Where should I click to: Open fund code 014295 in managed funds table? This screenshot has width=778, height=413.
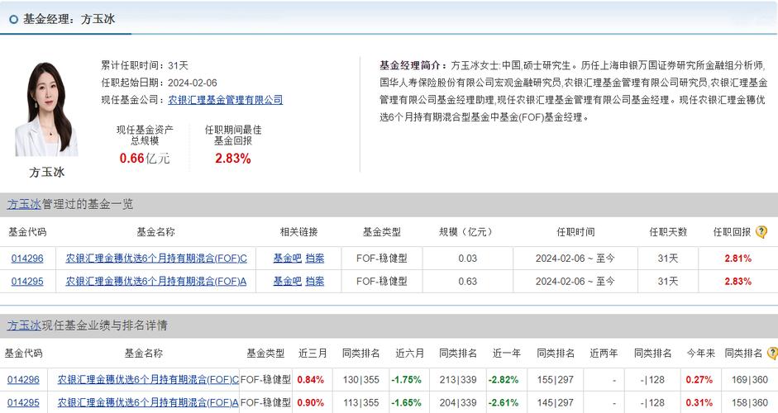click(27, 281)
